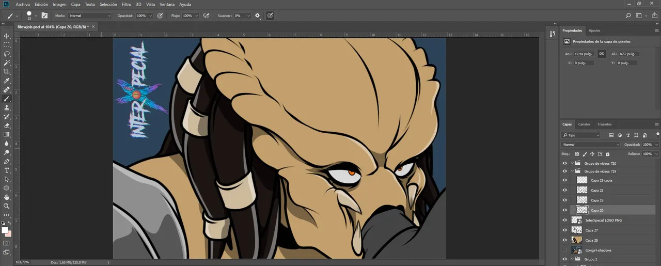Hide the Capa 27 layer
This screenshot has width=661, height=266.
coord(564,230)
